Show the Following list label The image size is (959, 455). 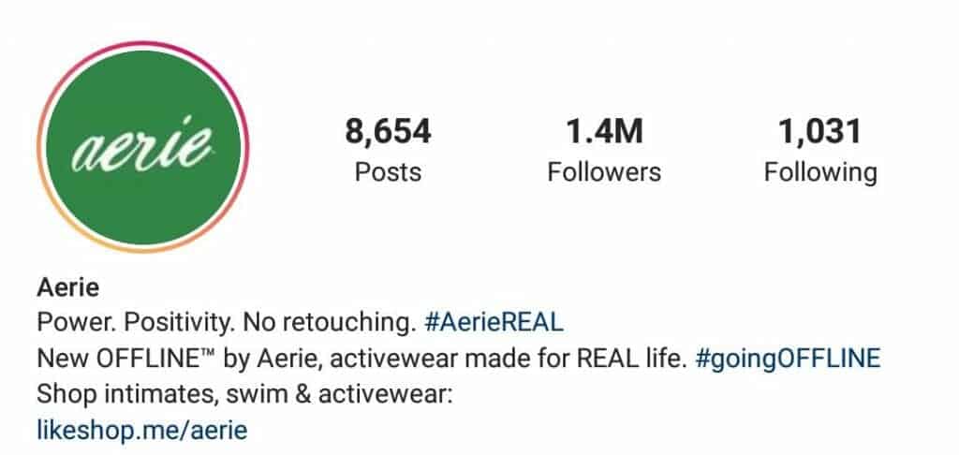tap(820, 173)
